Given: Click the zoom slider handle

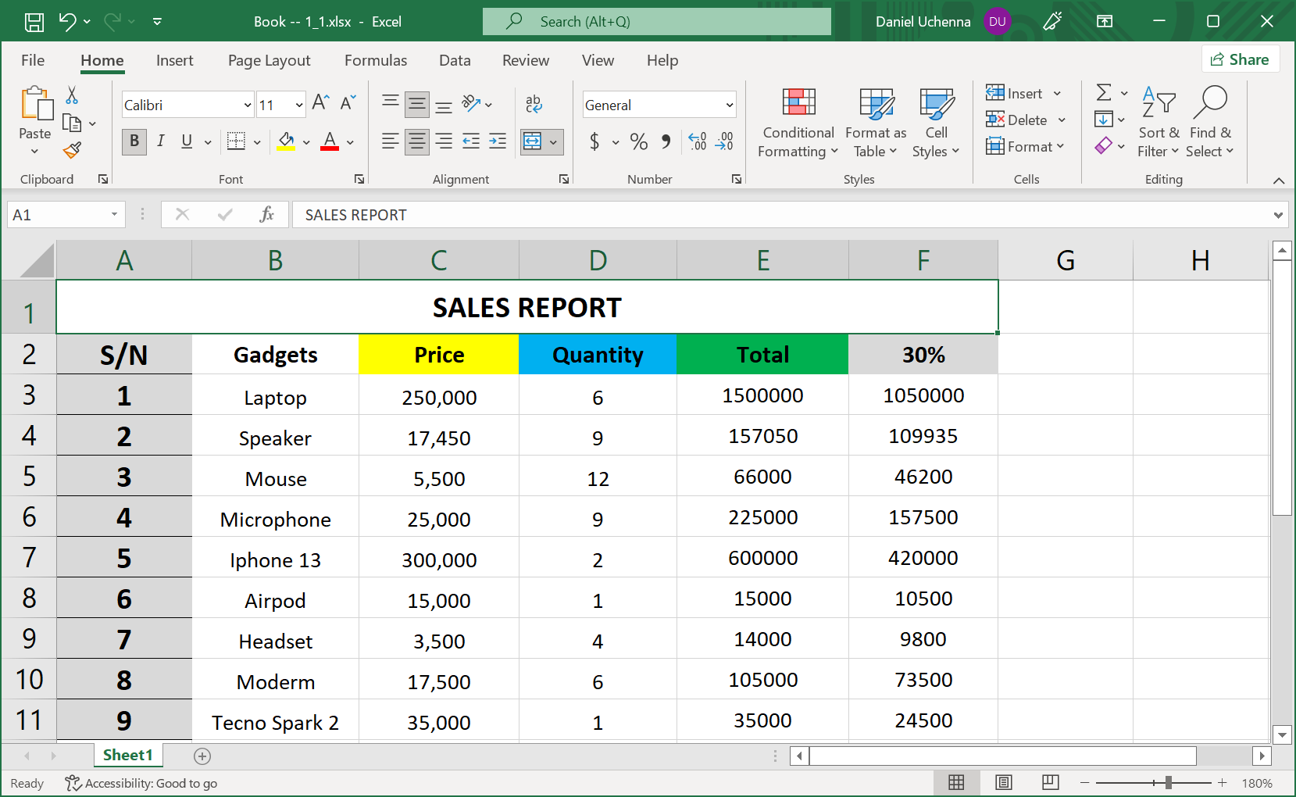Looking at the screenshot, I should click(x=1168, y=783).
